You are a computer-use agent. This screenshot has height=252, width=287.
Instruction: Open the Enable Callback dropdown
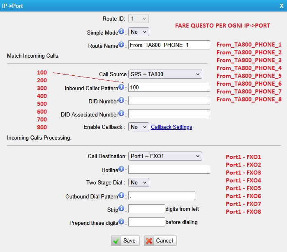(139, 127)
